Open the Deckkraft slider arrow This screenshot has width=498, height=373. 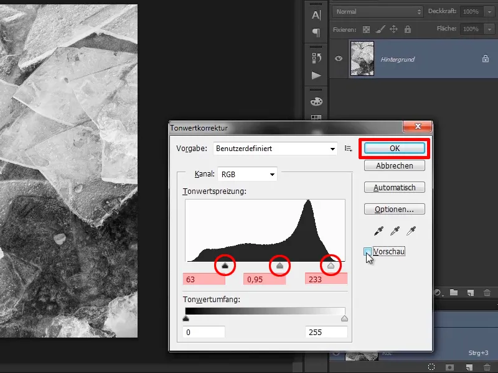pos(489,12)
